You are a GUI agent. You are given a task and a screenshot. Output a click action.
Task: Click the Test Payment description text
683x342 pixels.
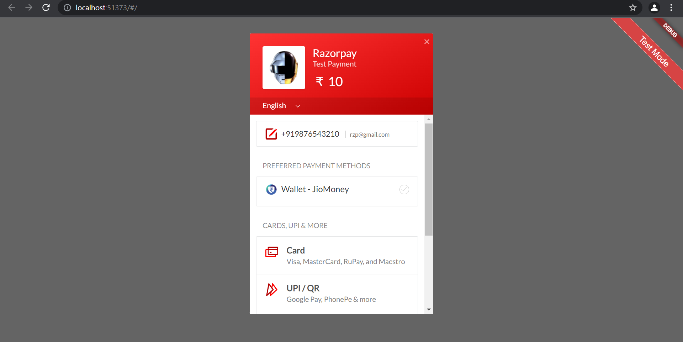(334, 64)
